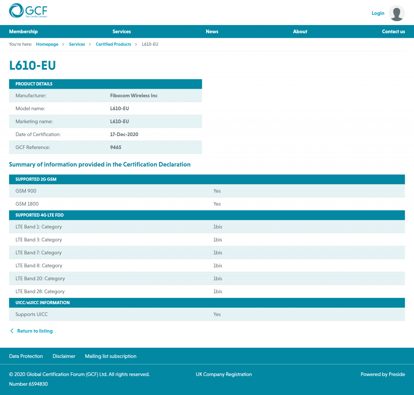The width and height of the screenshot is (414, 395).
Task: Select the Login link
Action: coord(378,13)
